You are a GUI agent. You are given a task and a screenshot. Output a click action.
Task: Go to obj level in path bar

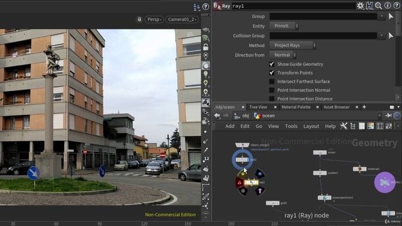(x=242, y=116)
